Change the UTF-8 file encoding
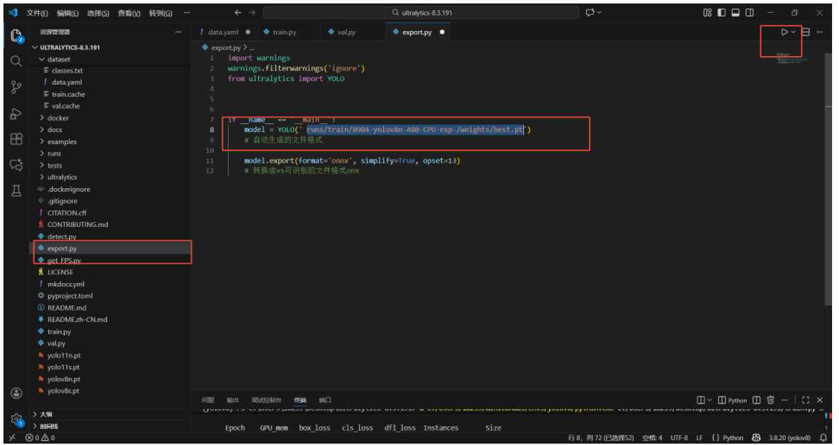The height and width of the screenshot is (445, 839). point(678,437)
